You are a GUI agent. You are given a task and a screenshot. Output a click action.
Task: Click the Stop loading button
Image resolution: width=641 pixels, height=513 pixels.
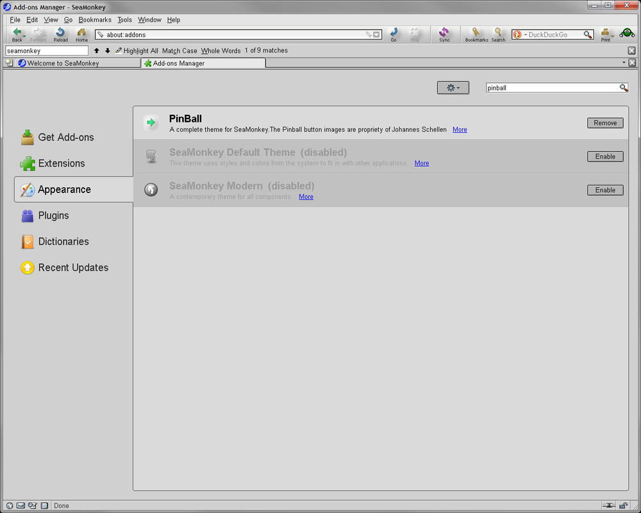click(x=415, y=35)
